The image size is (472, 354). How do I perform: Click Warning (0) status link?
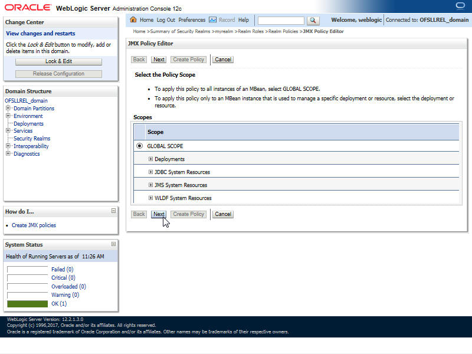65,294
